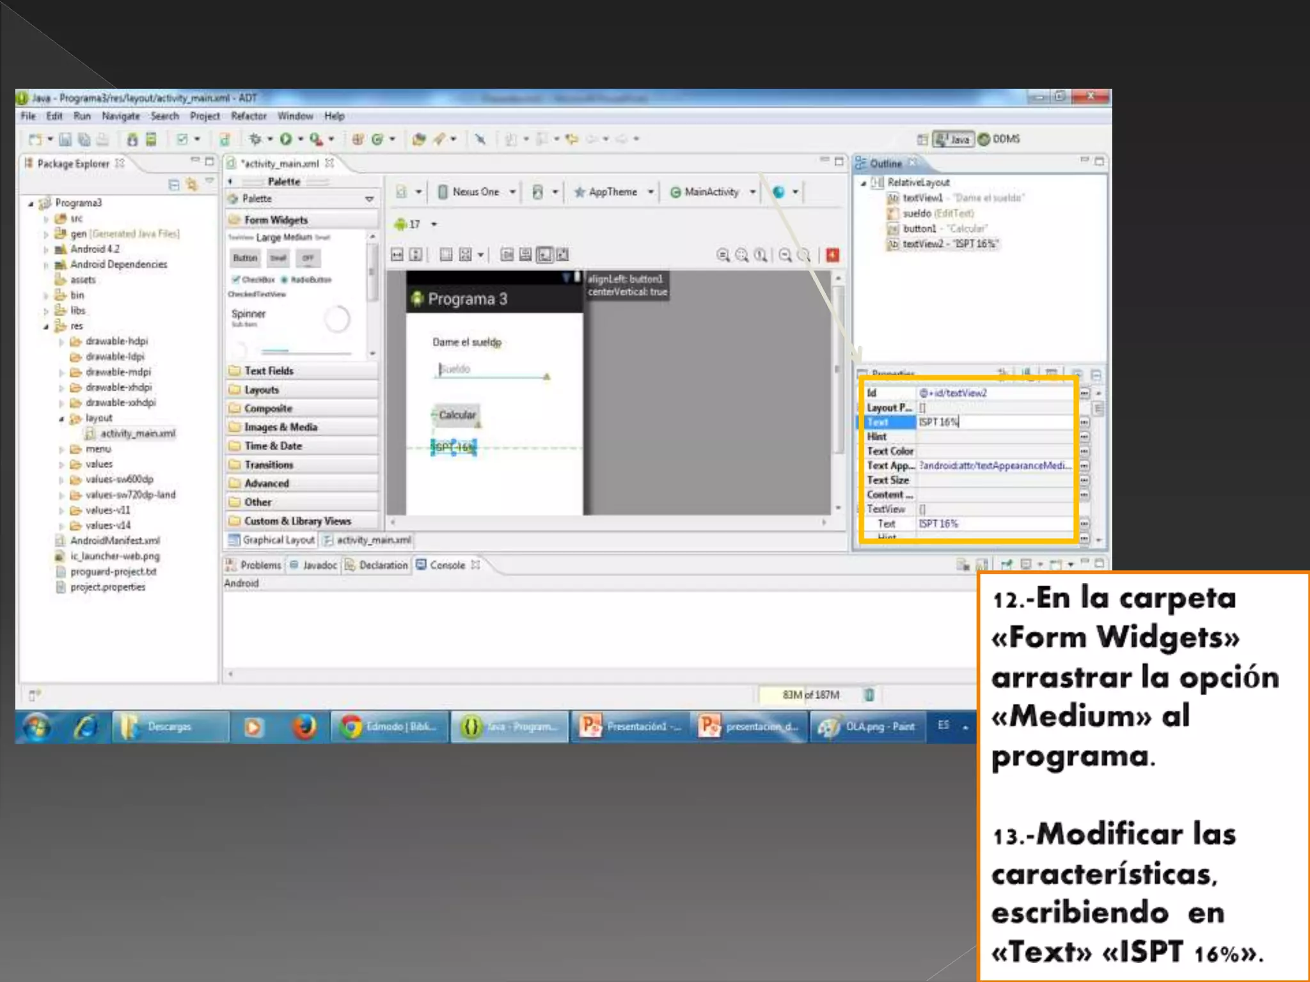Viewport: 1310px width, 982px height.
Task: Open the DDMS perspective
Action: pos(999,139)
